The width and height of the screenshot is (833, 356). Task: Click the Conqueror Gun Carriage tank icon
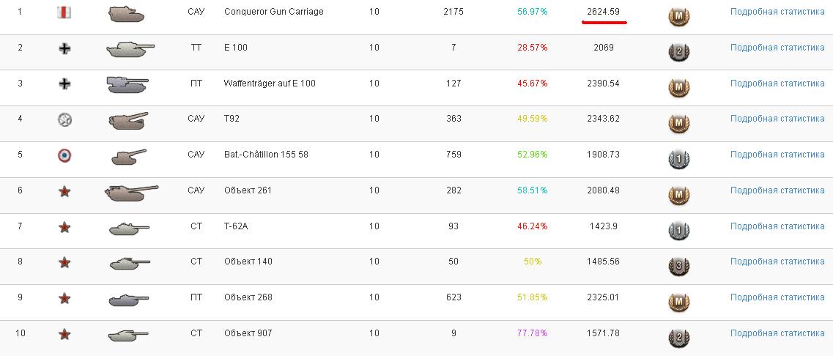point(126,13)
